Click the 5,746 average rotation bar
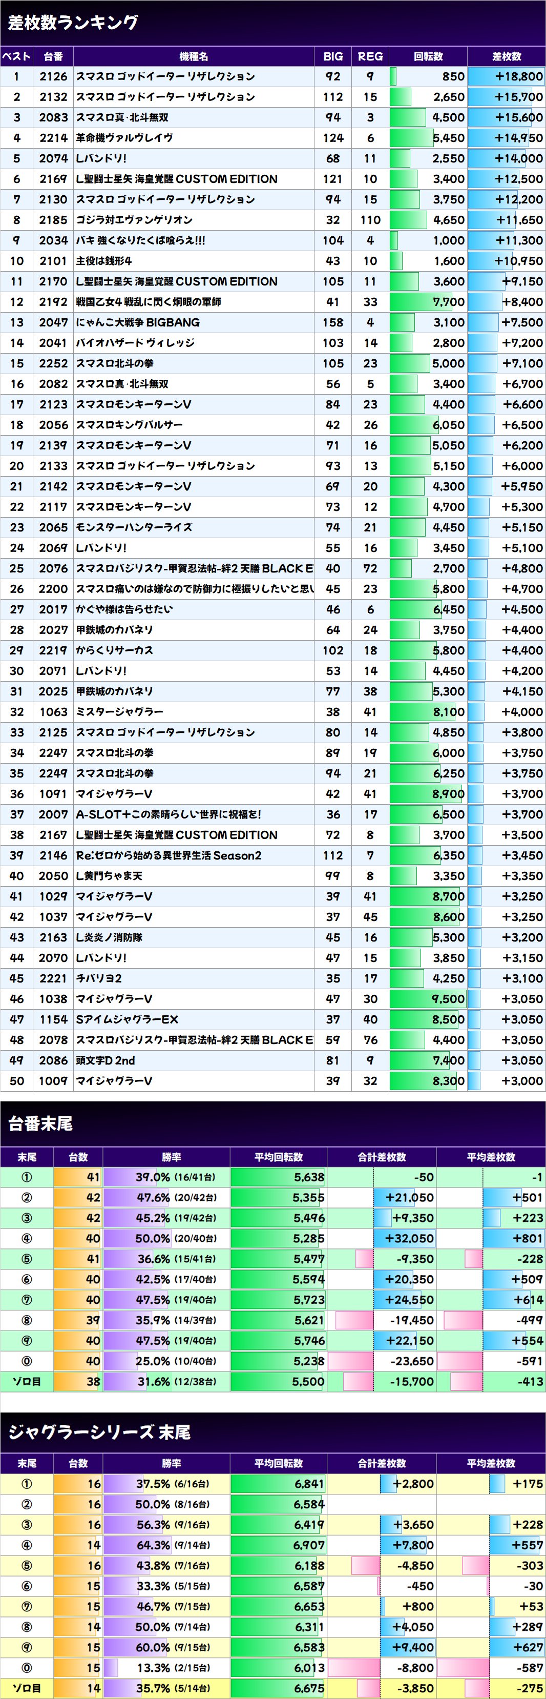The width and height of the screenshot is (546, 1699). (x=278, y=1341)
